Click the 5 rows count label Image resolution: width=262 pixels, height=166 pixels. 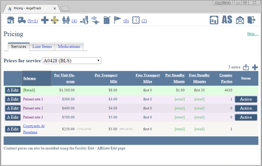[x=234, y=67]
